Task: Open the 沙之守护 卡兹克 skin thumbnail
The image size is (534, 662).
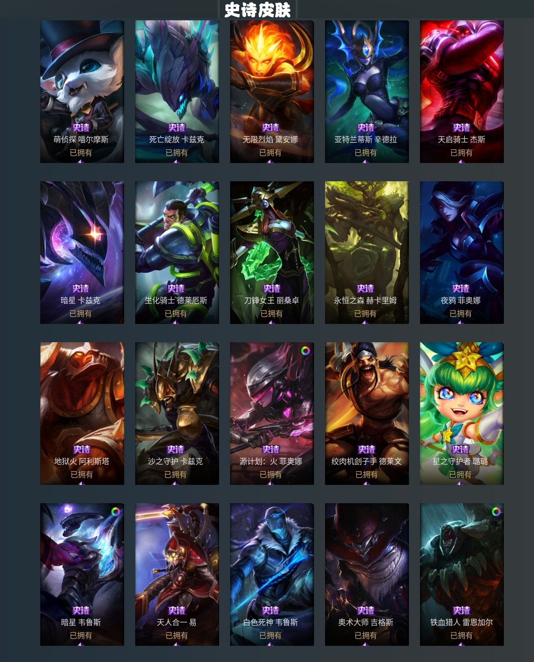Action: [x=177, y=413]
